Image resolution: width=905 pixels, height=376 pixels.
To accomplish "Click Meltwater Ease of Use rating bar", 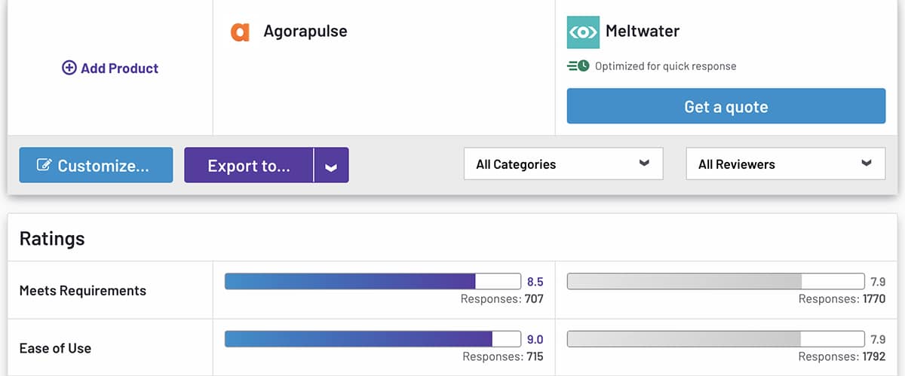I will coord(715,339).
